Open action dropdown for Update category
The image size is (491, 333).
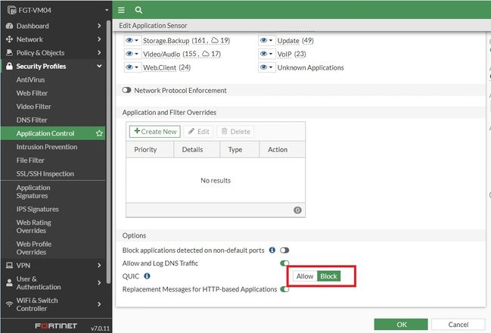coord(266,40)
